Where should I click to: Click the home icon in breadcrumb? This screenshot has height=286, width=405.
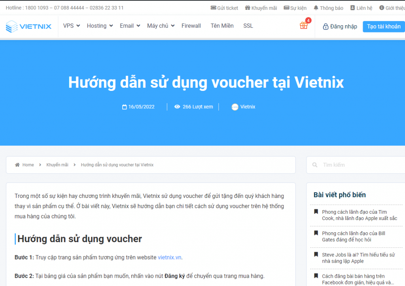tap(17, 165)
